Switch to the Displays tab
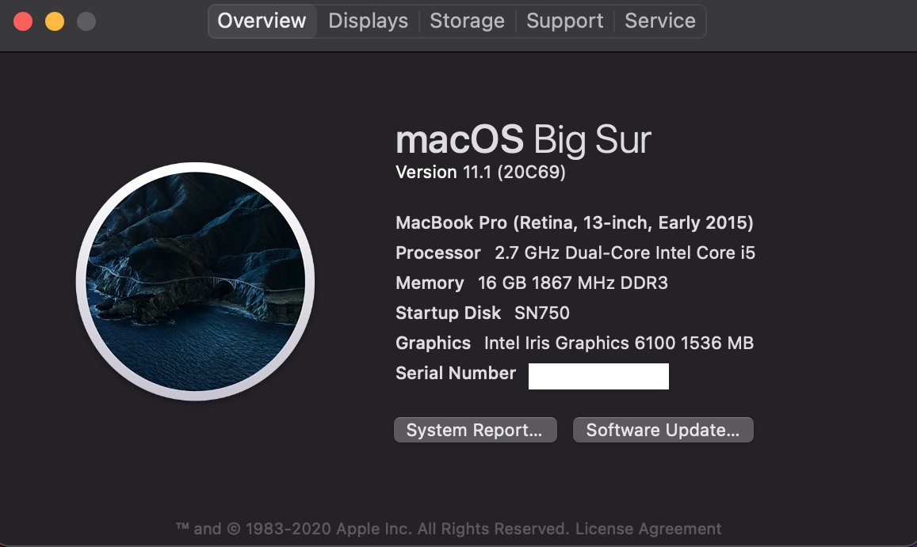Image resolution: width=917 pixels, height=547 pixels. [368, 21]
